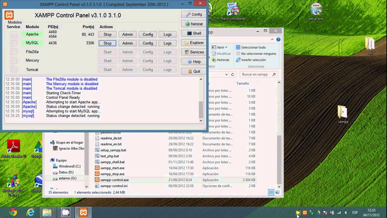
Task: Click No seleccionar ninguno in ribbon
Action: coord(256,54)
